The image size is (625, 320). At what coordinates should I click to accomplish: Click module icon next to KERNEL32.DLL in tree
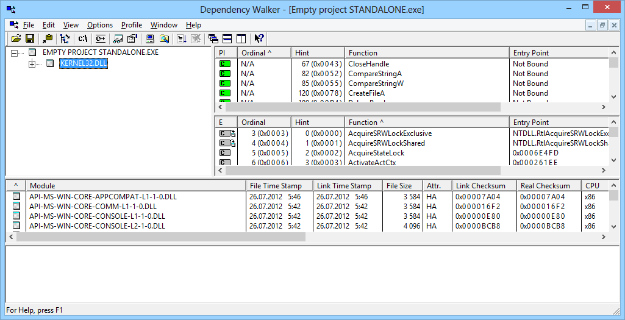tap(50, 63)
